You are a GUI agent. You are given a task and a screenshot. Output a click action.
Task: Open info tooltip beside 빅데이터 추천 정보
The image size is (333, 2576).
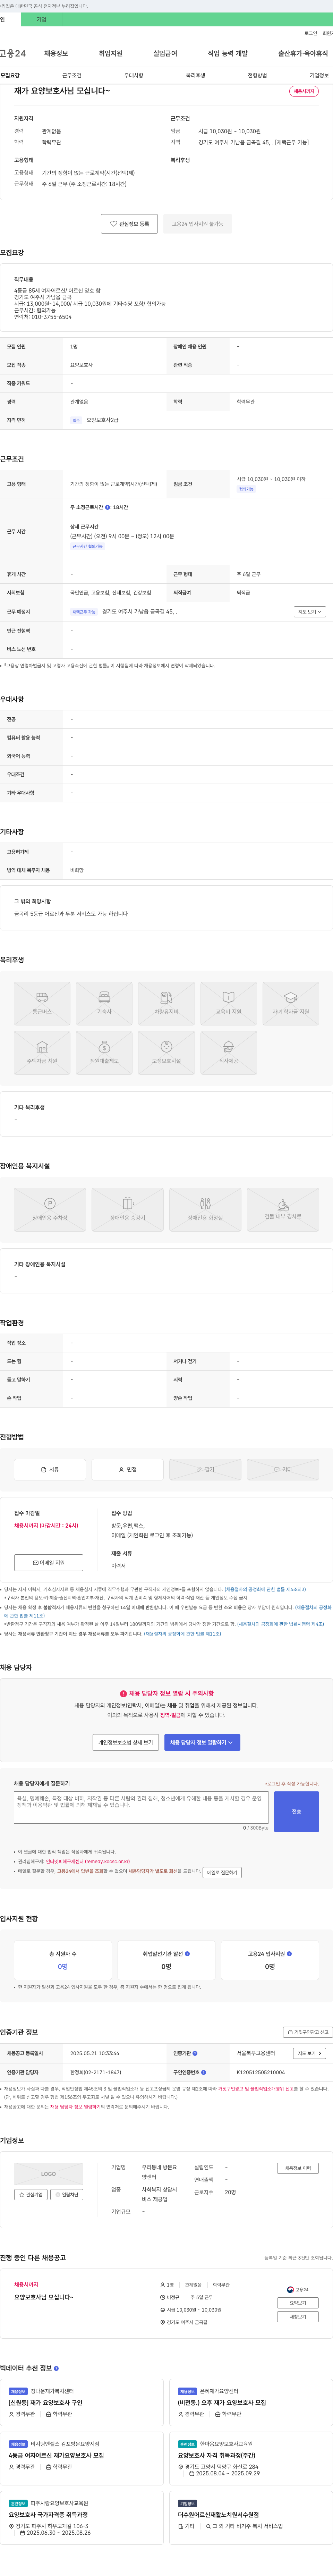click(x=56, y=2368)
